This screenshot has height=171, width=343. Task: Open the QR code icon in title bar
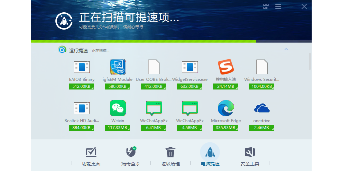pos(266,7)
